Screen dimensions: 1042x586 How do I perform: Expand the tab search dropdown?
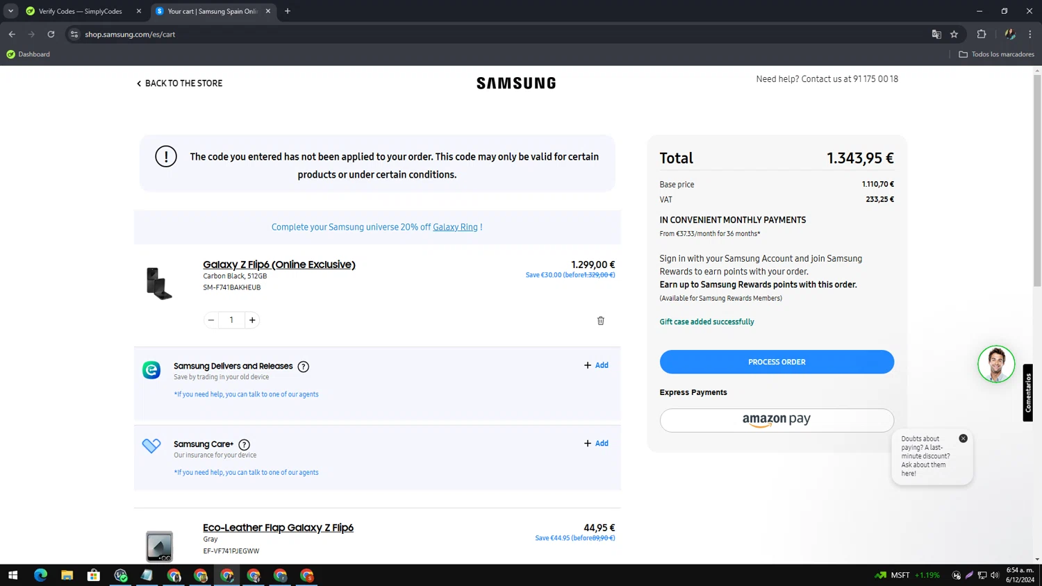click(x=10, y=11)
